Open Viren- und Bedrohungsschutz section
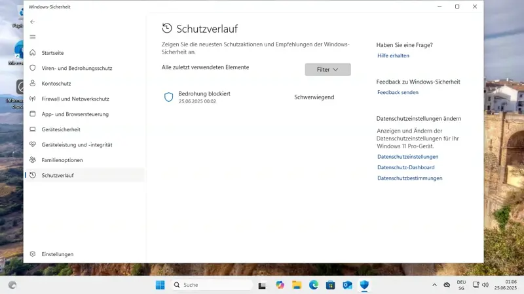Viewport: 524px width, 294px height. point(84,68)
